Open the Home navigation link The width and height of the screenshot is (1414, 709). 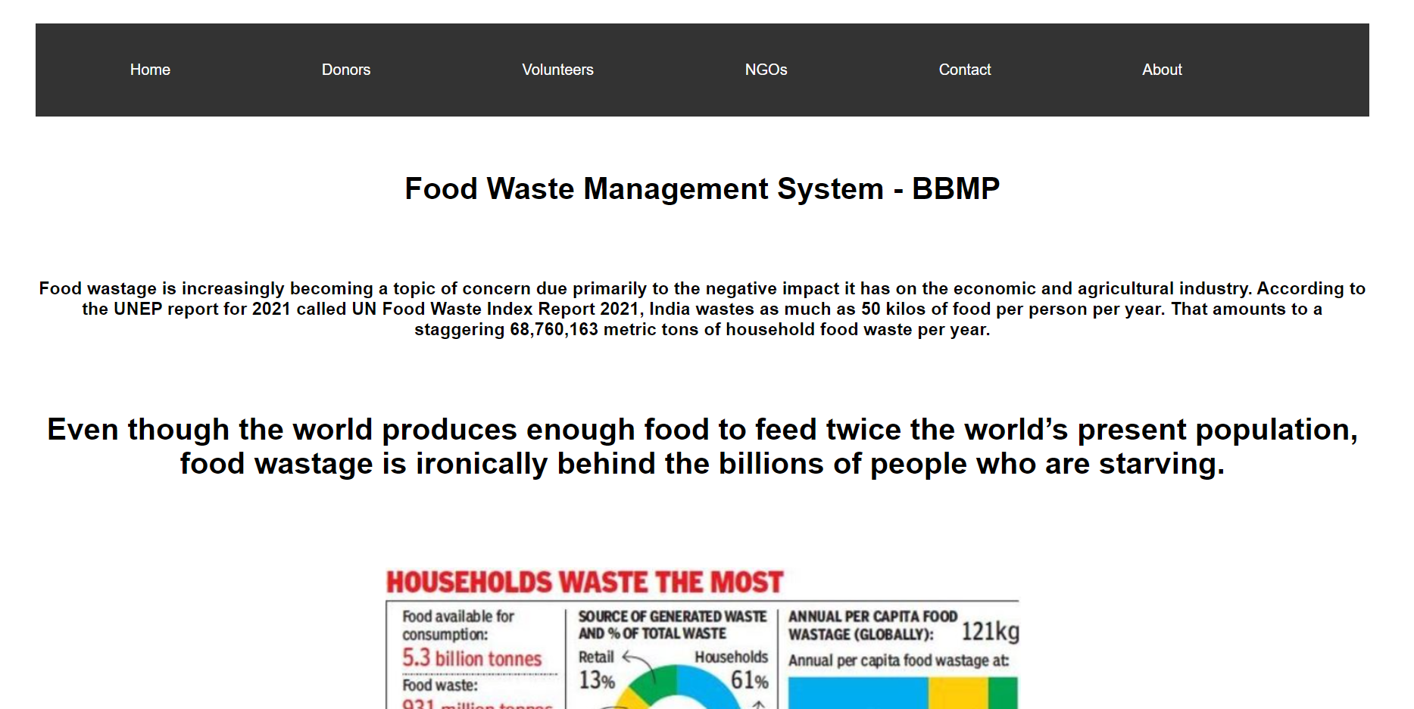(150, 70)
